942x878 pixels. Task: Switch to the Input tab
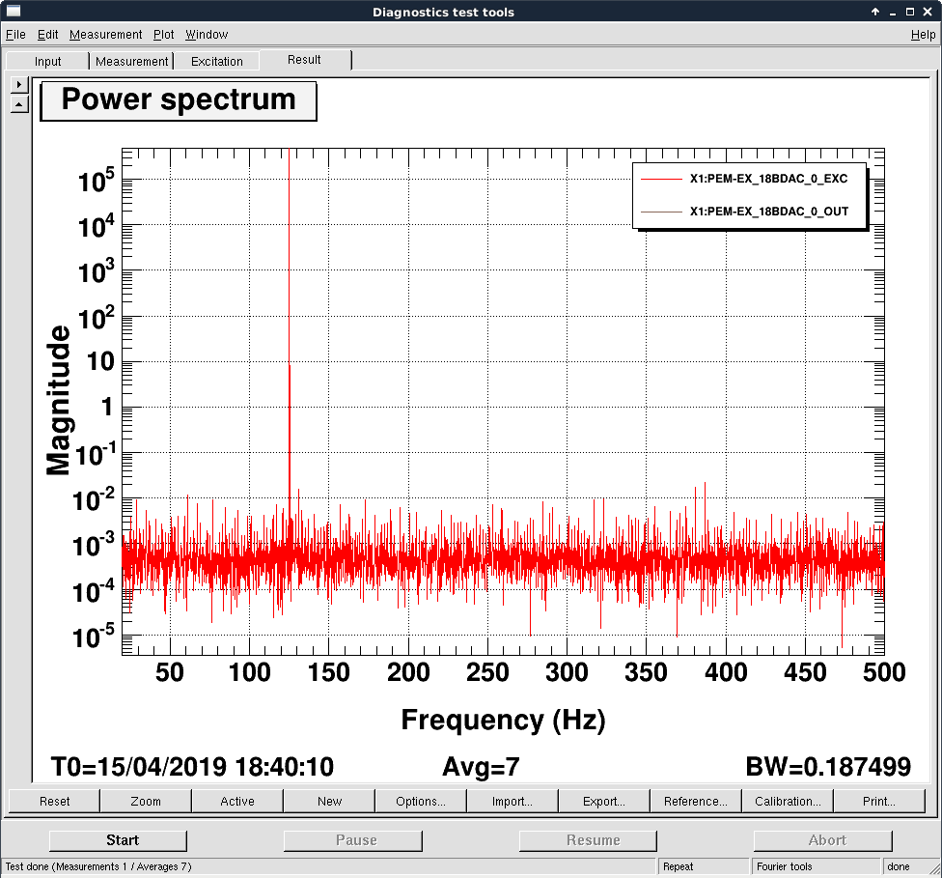pyautogui.click(x=47, y=62)
